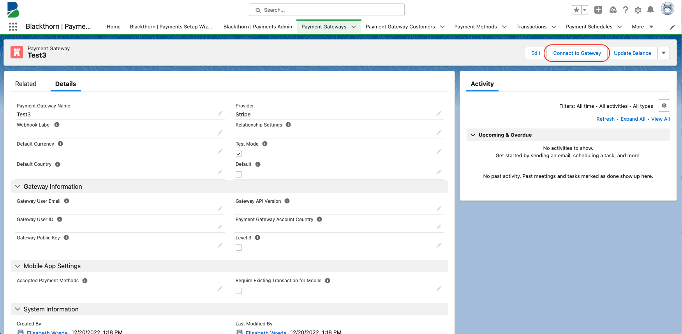Viewport: 682px width, 334px height.
Task: Edit Payment Gateway Name pencil icon
Action: coord(220,113)
